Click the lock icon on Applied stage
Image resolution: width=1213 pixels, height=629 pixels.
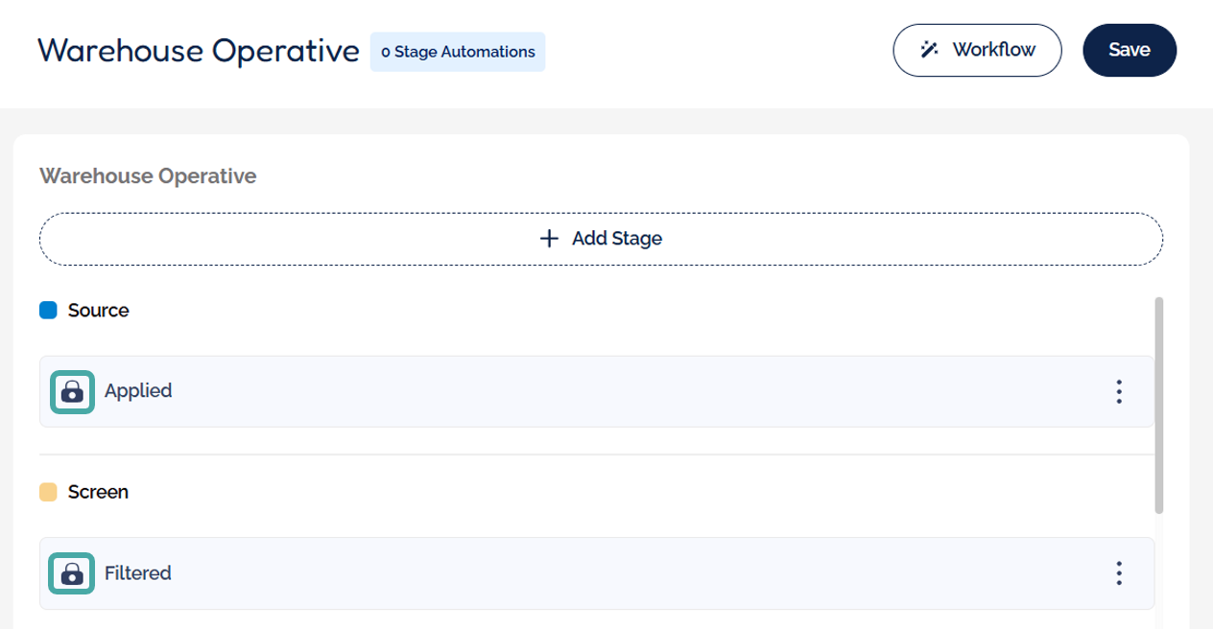[72, 391]
